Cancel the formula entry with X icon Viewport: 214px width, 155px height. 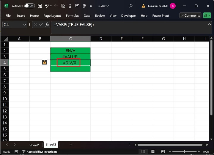pos(35,25)
